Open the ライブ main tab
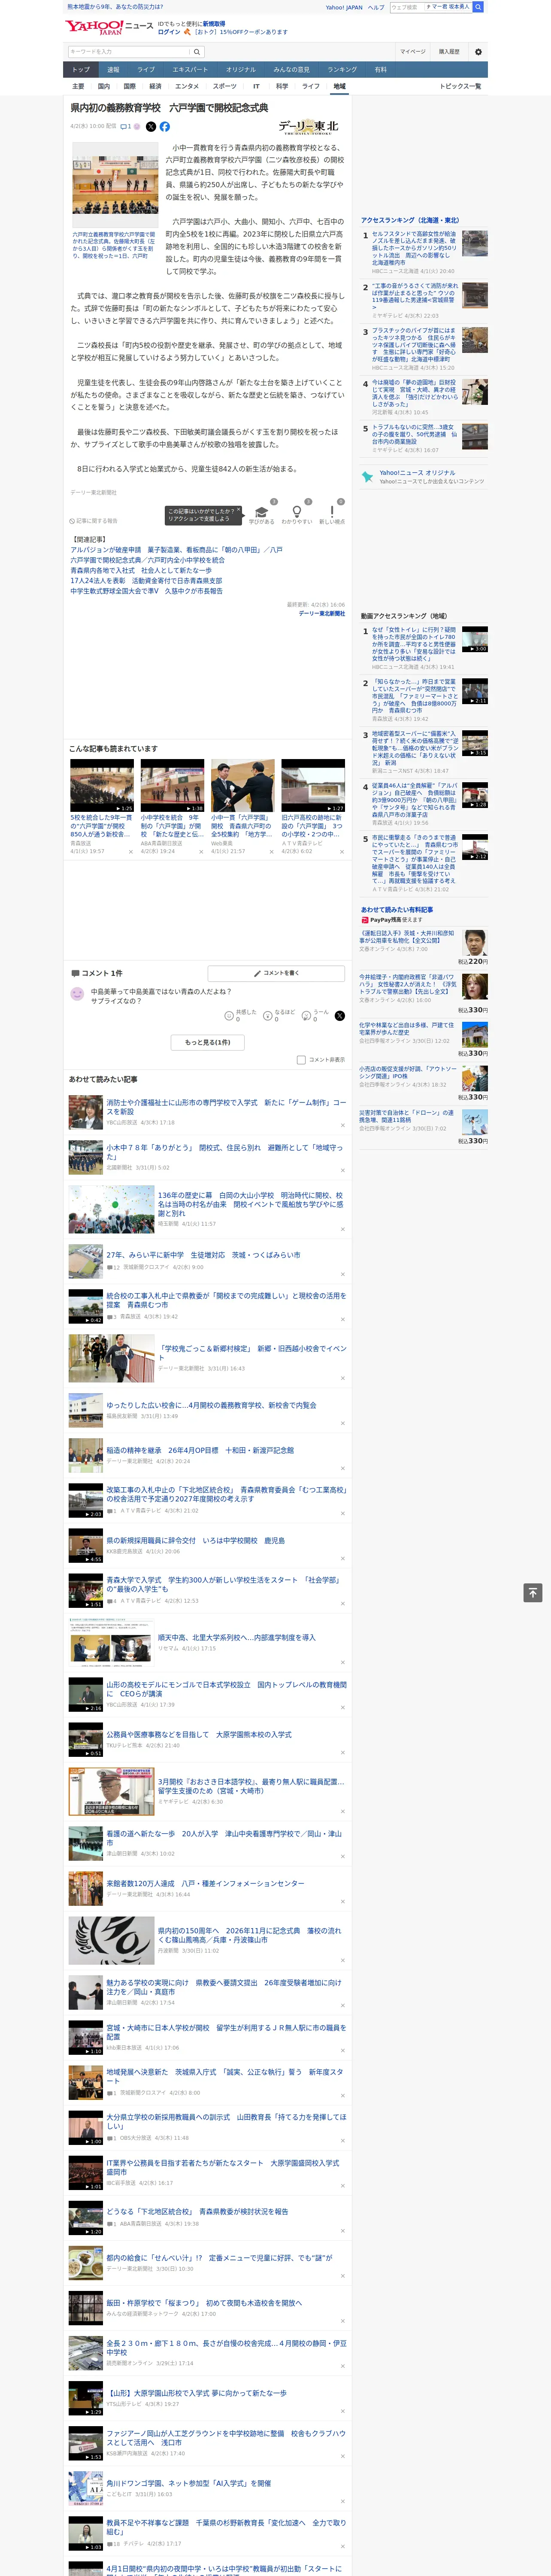Viewport: 551px width, 2576px height. (x=146, y=70)
